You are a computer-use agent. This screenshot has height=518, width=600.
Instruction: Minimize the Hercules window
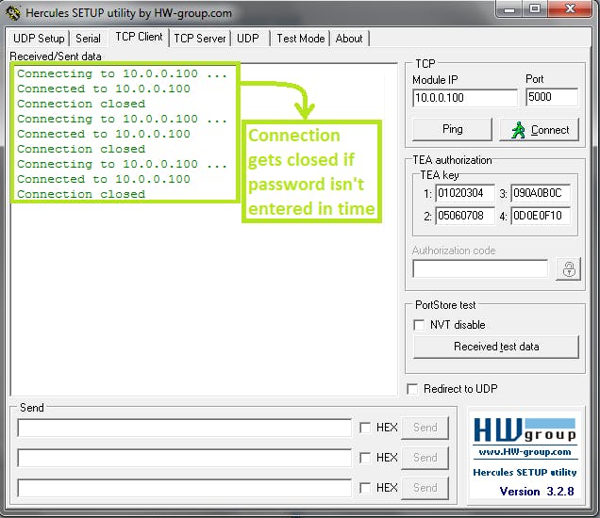[x=509, y=9]
